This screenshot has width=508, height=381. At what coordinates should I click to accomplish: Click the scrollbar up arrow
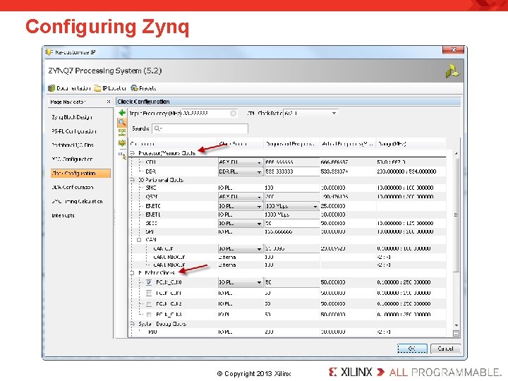point(456,153)
